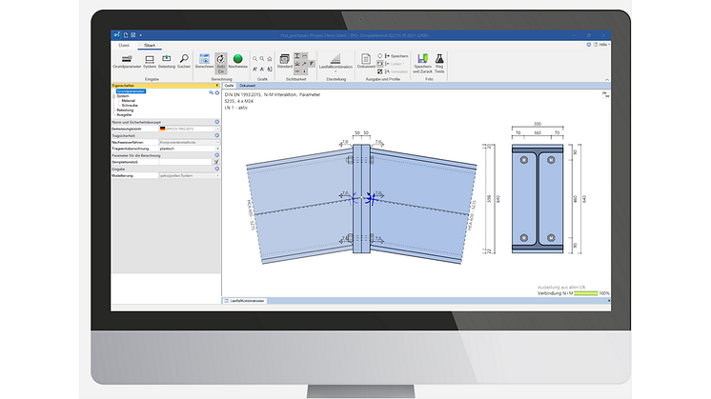This screenshot has width=711, height=399.
Task: Click the Suchen magnifier icon
Action: point(184,59)
